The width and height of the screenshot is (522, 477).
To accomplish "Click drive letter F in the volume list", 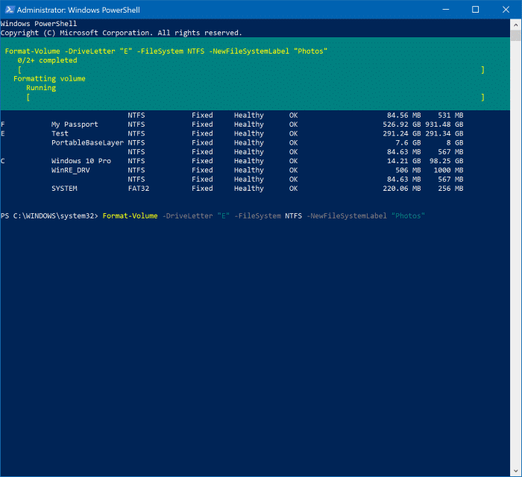I will (3, 124).
